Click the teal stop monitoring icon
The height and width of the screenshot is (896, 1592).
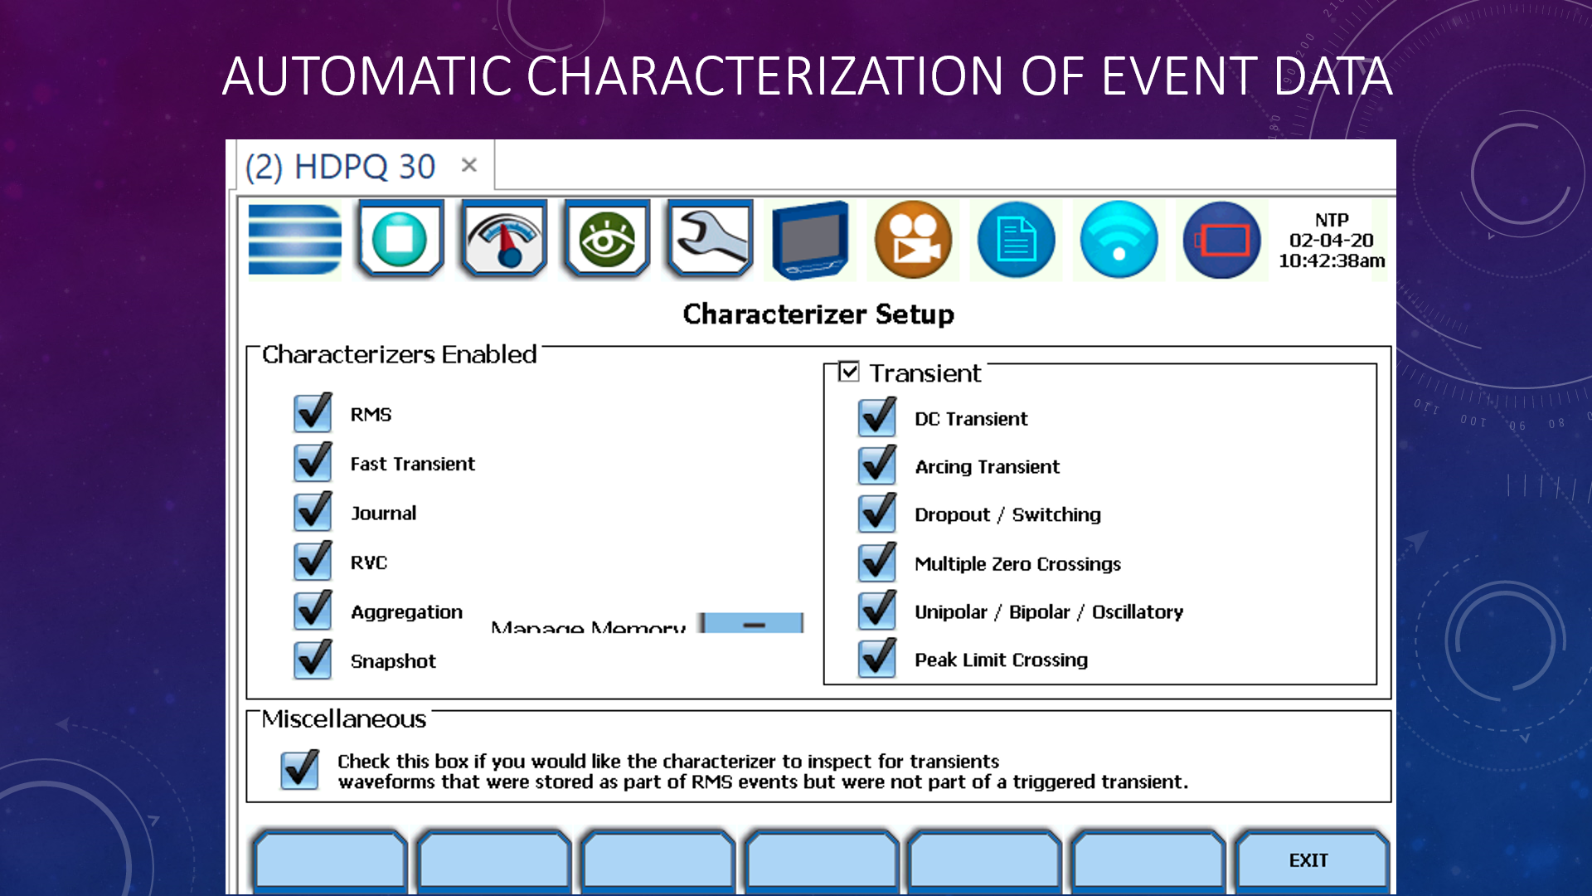pos(400,239)
